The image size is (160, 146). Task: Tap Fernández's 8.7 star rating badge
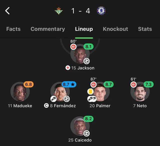pyautogui.click(x=69, y=85)
